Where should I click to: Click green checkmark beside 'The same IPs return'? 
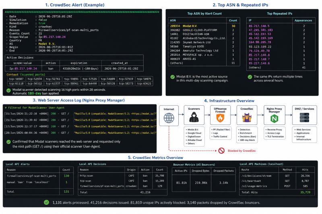point(250,77)
